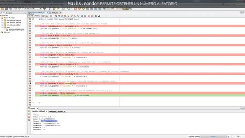Select EjemploClaseMath.java in the project tree
The width and height of the screenshot is (245, 138).
tap(16, 30)
